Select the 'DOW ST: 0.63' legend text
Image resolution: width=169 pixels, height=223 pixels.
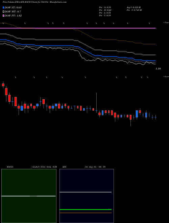click(13, 7)
